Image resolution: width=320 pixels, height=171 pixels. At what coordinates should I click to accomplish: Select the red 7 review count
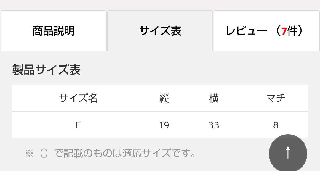point(284,31)
